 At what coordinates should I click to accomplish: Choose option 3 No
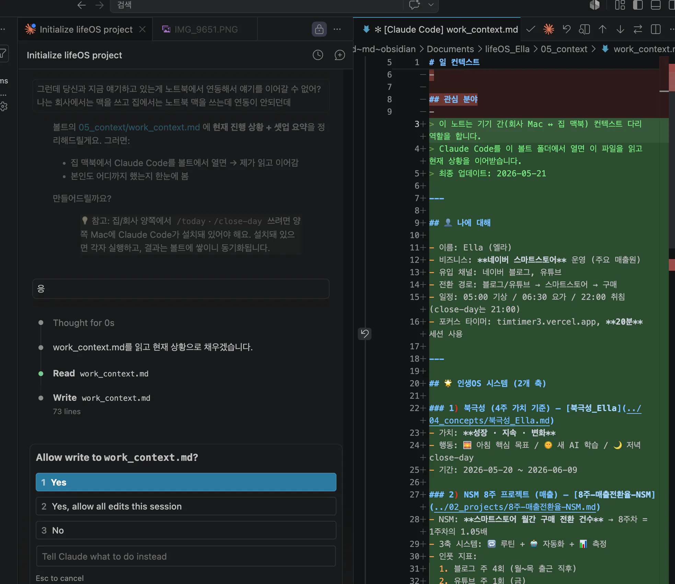[x=186, y=530]
